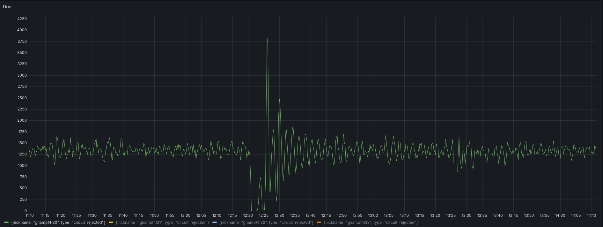Screen dimensions: 603x227
Task: Open the orange color swatch for gnampf4i33
Action: click(x=319, y=223)
